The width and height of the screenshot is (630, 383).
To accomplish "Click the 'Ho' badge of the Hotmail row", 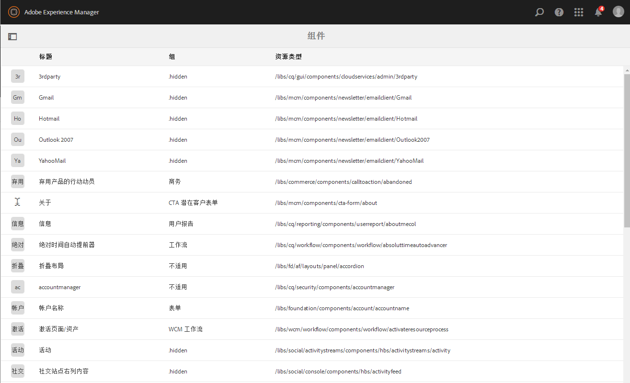I will point(18,119).
